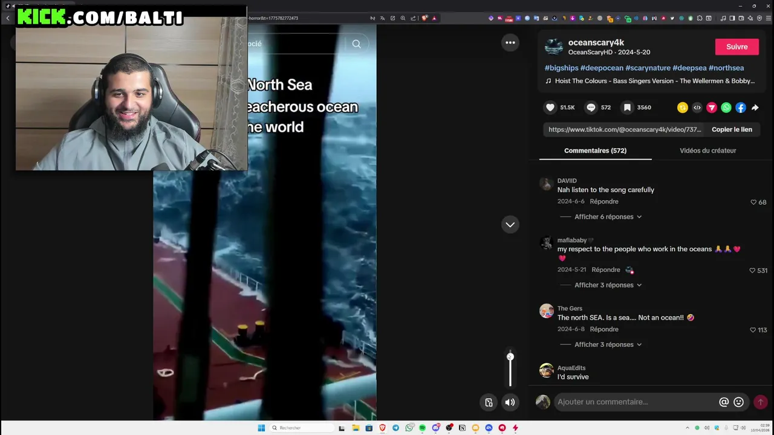Reply to DAVIID's comment with Répondre
The width and height of the screenshot is (774, 435).
(604, 202)
